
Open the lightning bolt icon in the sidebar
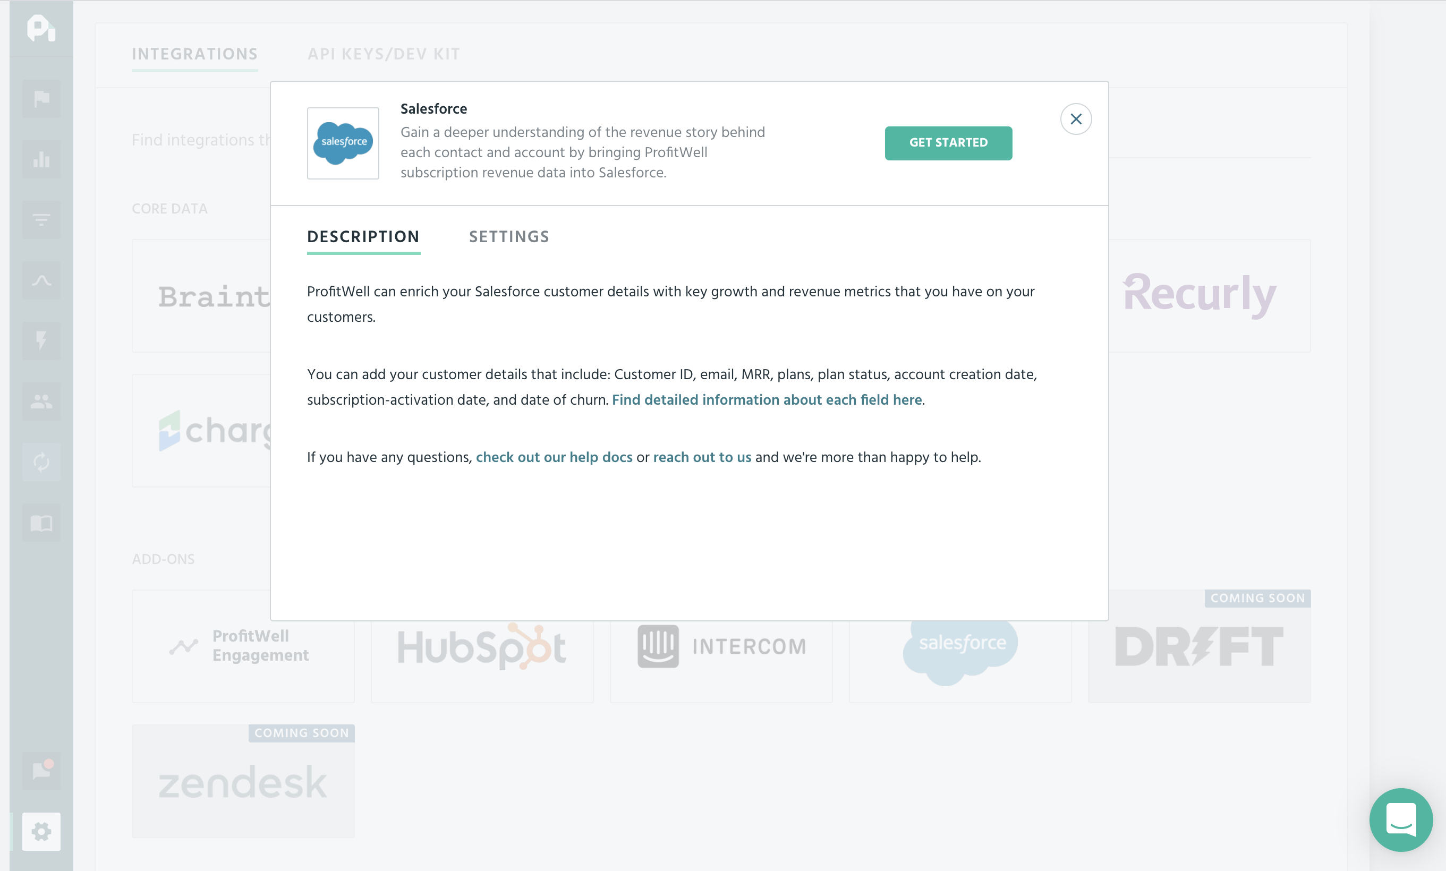41,341
